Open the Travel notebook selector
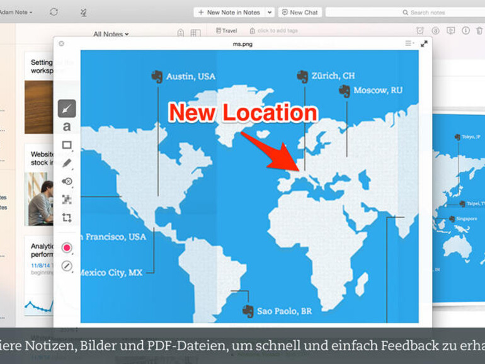The image size is (485, 364). [x=227, y=31]
